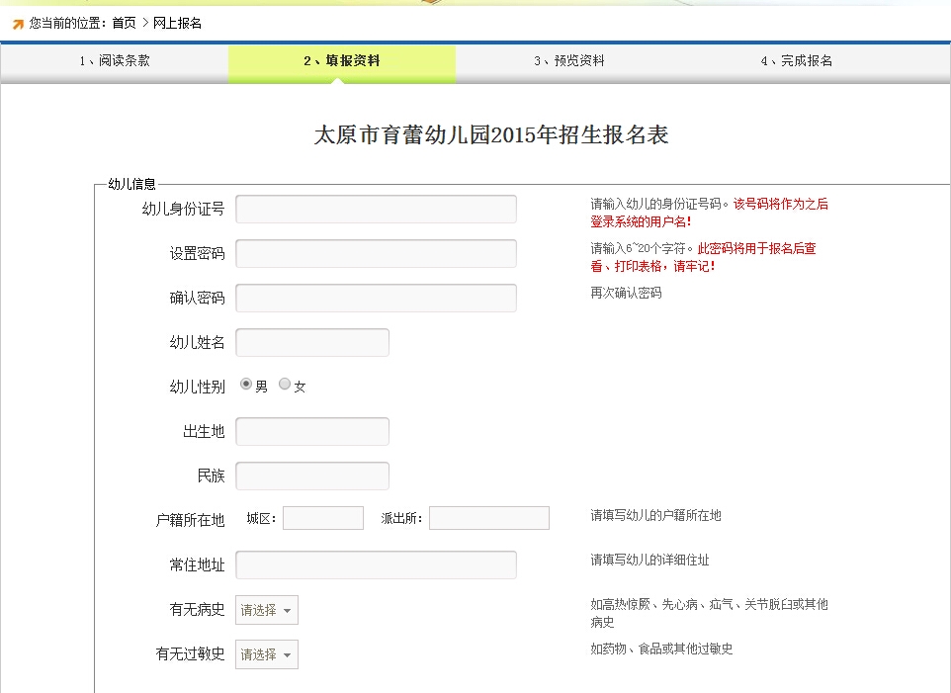951x693 pixels.
Task: Click the 民族 ethnicity input field
Action: tap(311, 476)
